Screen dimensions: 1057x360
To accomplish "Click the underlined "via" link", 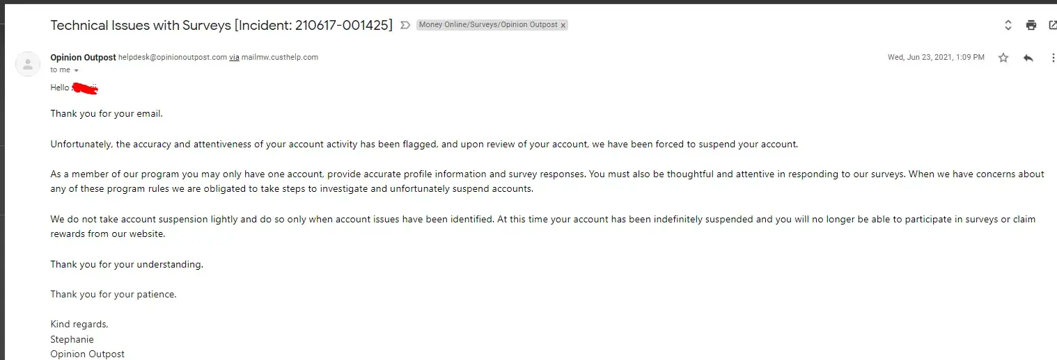I will point(235,58).
